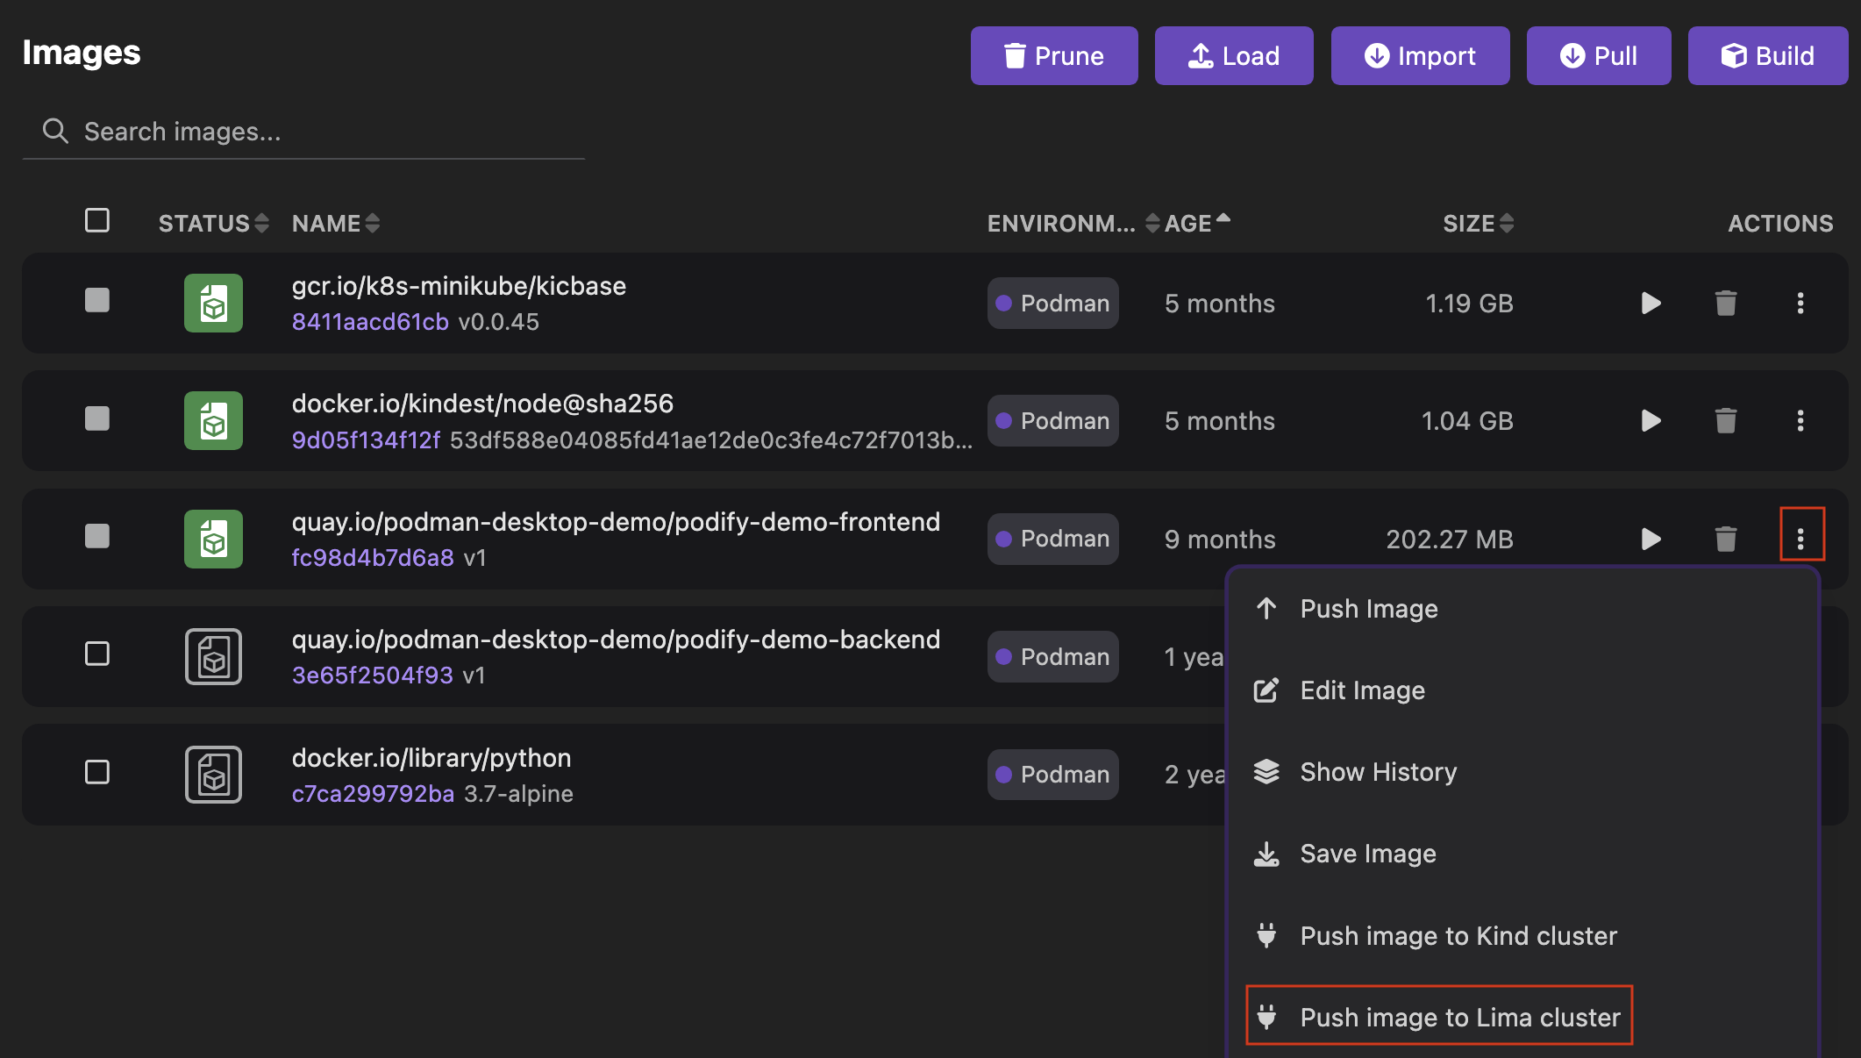This screenshot has height=1058, width=1861.
Task: Toggle the select-all images checkbox
Action: click(97, 220)
